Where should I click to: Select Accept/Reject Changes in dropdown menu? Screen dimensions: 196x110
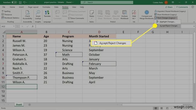coord(168,26)
